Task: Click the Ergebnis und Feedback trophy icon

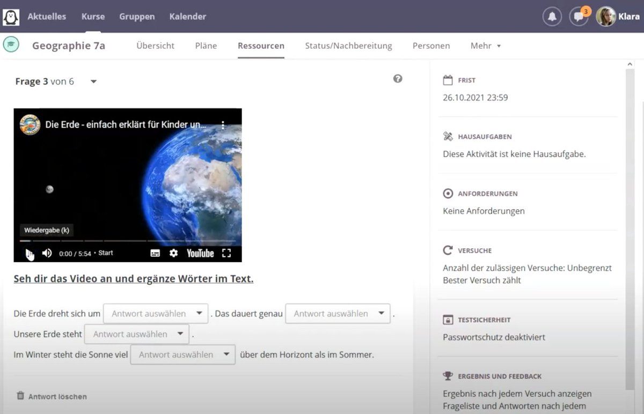Action: [x=448, y=376]
